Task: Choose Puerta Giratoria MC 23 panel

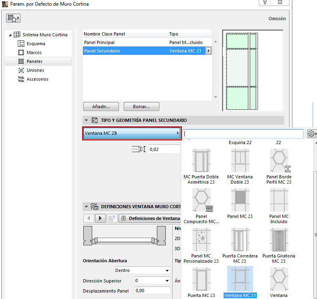Action: click(279, 245)
